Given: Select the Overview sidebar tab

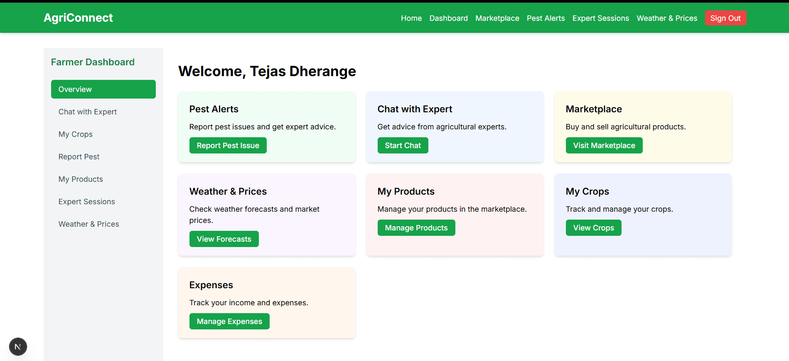Looking at the screenshot, I should click(x=103, y=89).
